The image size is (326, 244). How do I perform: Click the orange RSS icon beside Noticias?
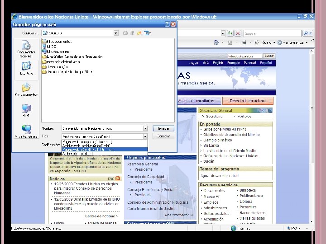(x=118, y=178)
